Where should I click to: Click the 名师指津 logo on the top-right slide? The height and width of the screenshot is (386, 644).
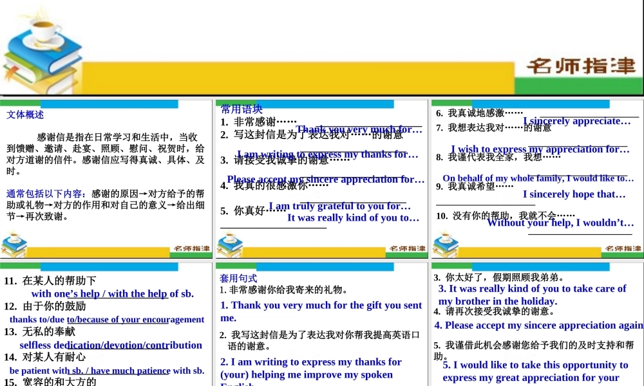pos(622,248)
